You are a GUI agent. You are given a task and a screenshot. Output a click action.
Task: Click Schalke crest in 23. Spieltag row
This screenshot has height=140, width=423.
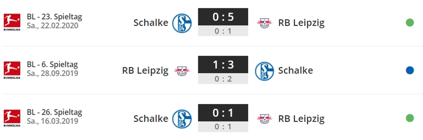tap(182, 23)
